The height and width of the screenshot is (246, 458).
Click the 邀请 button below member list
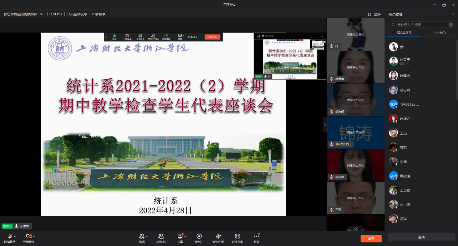[x=421, y=237]
